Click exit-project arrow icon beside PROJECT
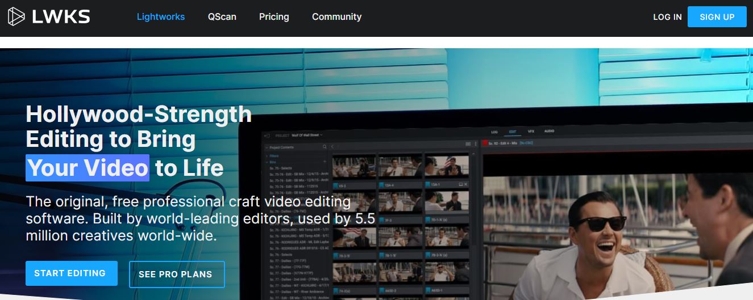The height and width of the screenshot is (300, 753). tap(268, 136)
